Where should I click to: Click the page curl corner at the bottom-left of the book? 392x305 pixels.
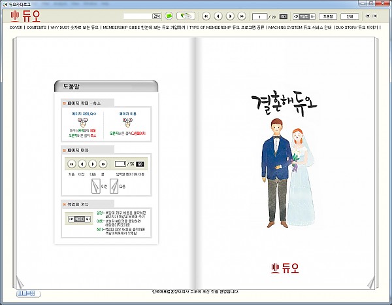coord(20,282)
